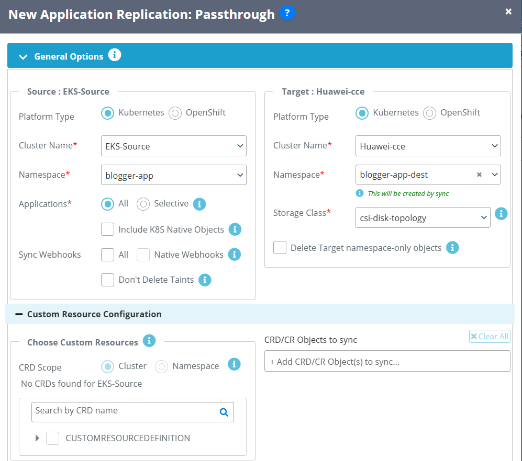Select Kubernetes platform type for Source
Screen dimensions: 522x461
click(107, 113)
